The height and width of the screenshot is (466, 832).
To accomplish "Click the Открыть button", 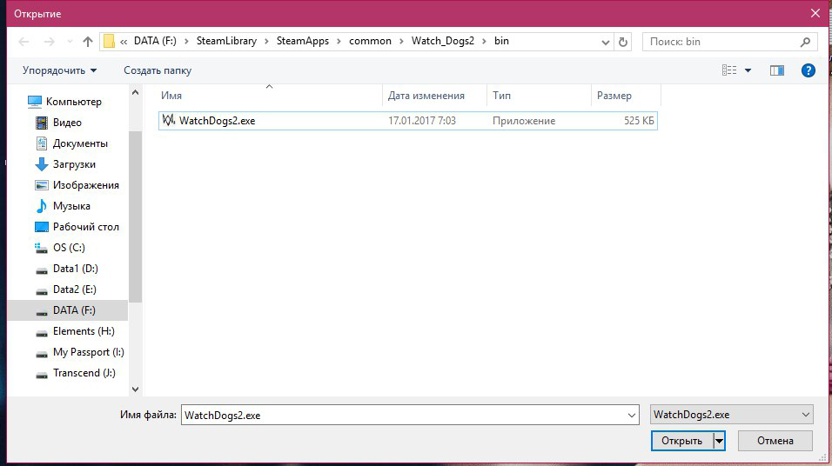I will point(681,441).
